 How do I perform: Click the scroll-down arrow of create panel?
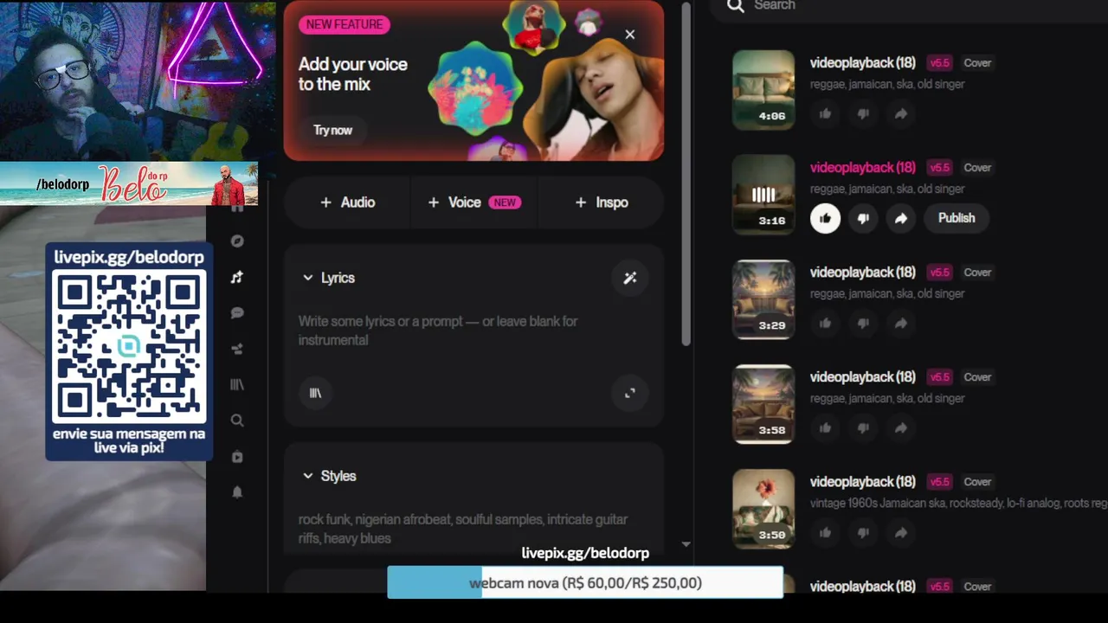(x=686, y=544)
